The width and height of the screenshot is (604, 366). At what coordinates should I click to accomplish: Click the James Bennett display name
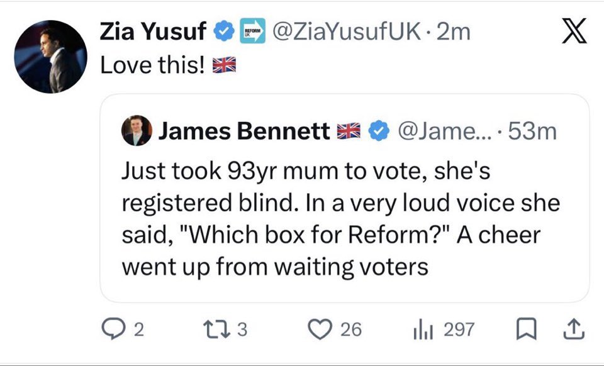[243, 131]
